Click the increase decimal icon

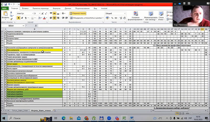[x=121, y=18]
